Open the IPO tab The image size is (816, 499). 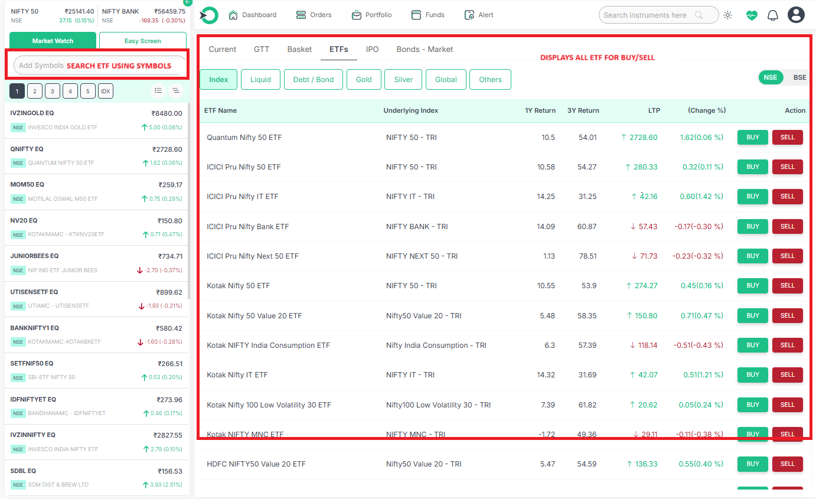(x=372, y=50)
